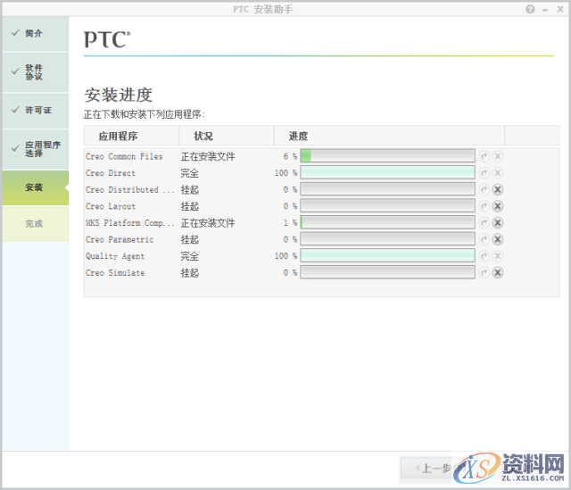Click retry icon for Creo Layout

[x=484, y=206]
